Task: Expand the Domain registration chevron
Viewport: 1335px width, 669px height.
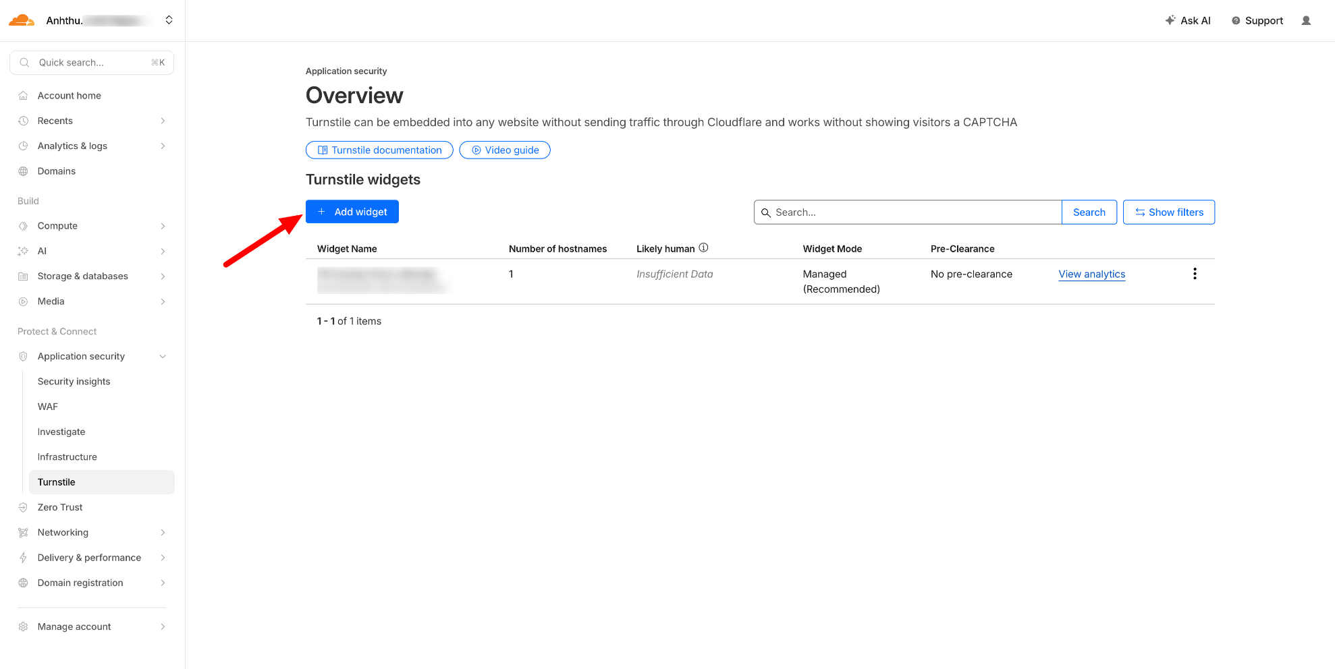Action: [163, 583]
